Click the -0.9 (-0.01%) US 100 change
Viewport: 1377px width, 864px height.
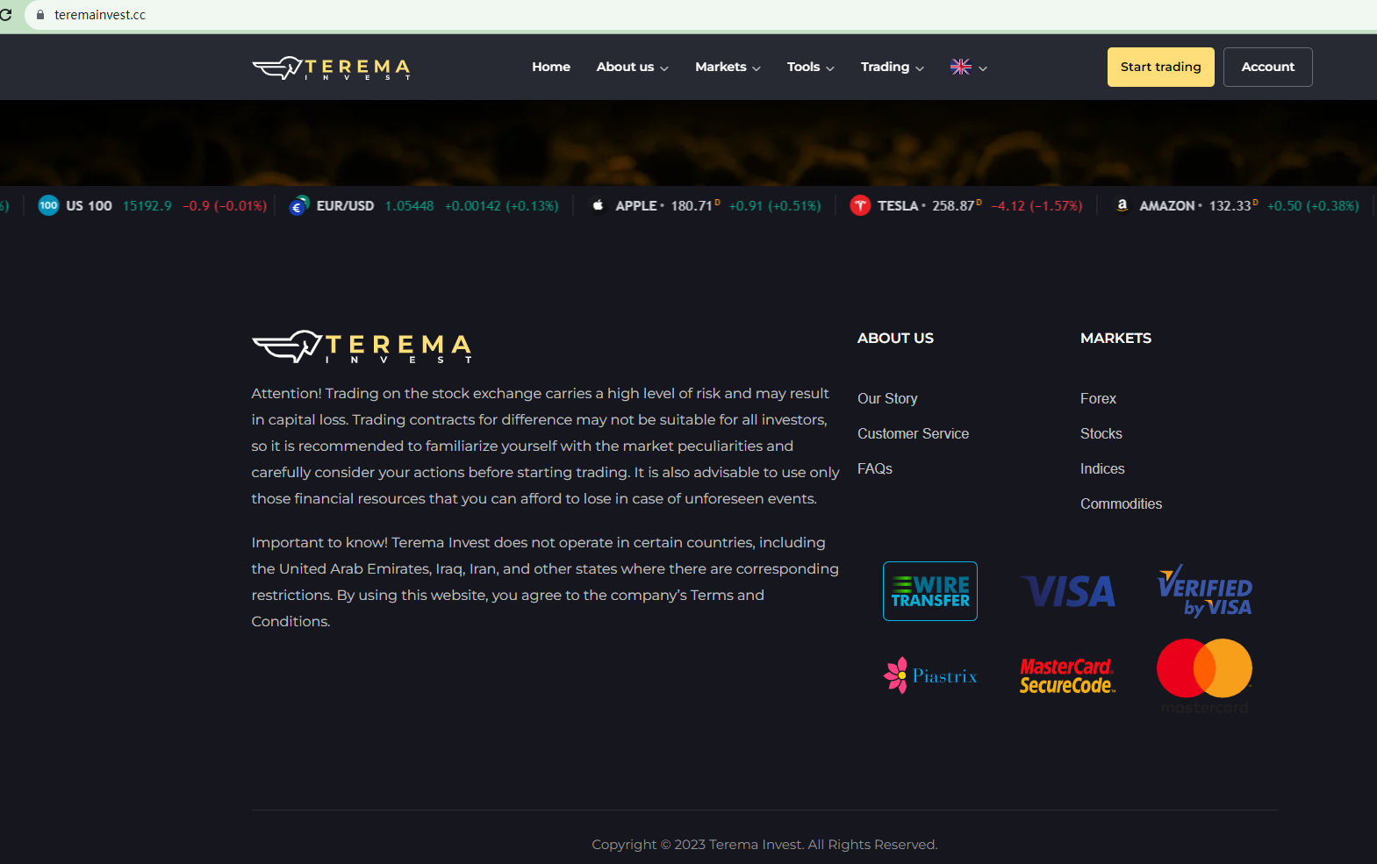[225, 205]
